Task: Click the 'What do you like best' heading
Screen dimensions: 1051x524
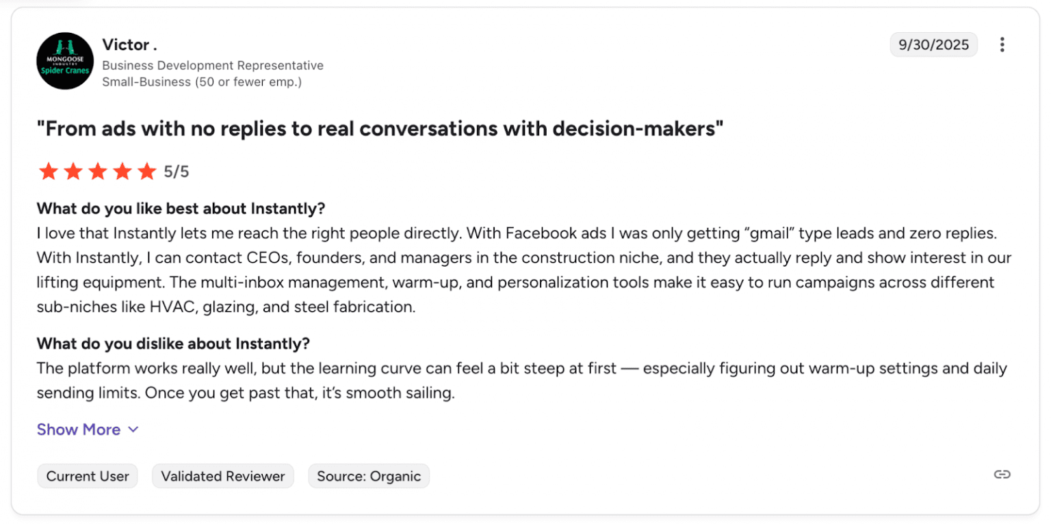Action: coord(181,208)
